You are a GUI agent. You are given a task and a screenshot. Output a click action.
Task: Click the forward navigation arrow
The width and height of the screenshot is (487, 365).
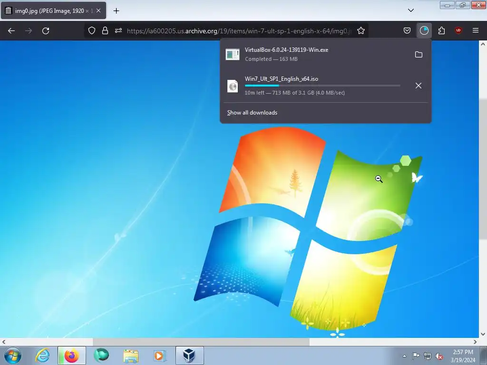29,31
